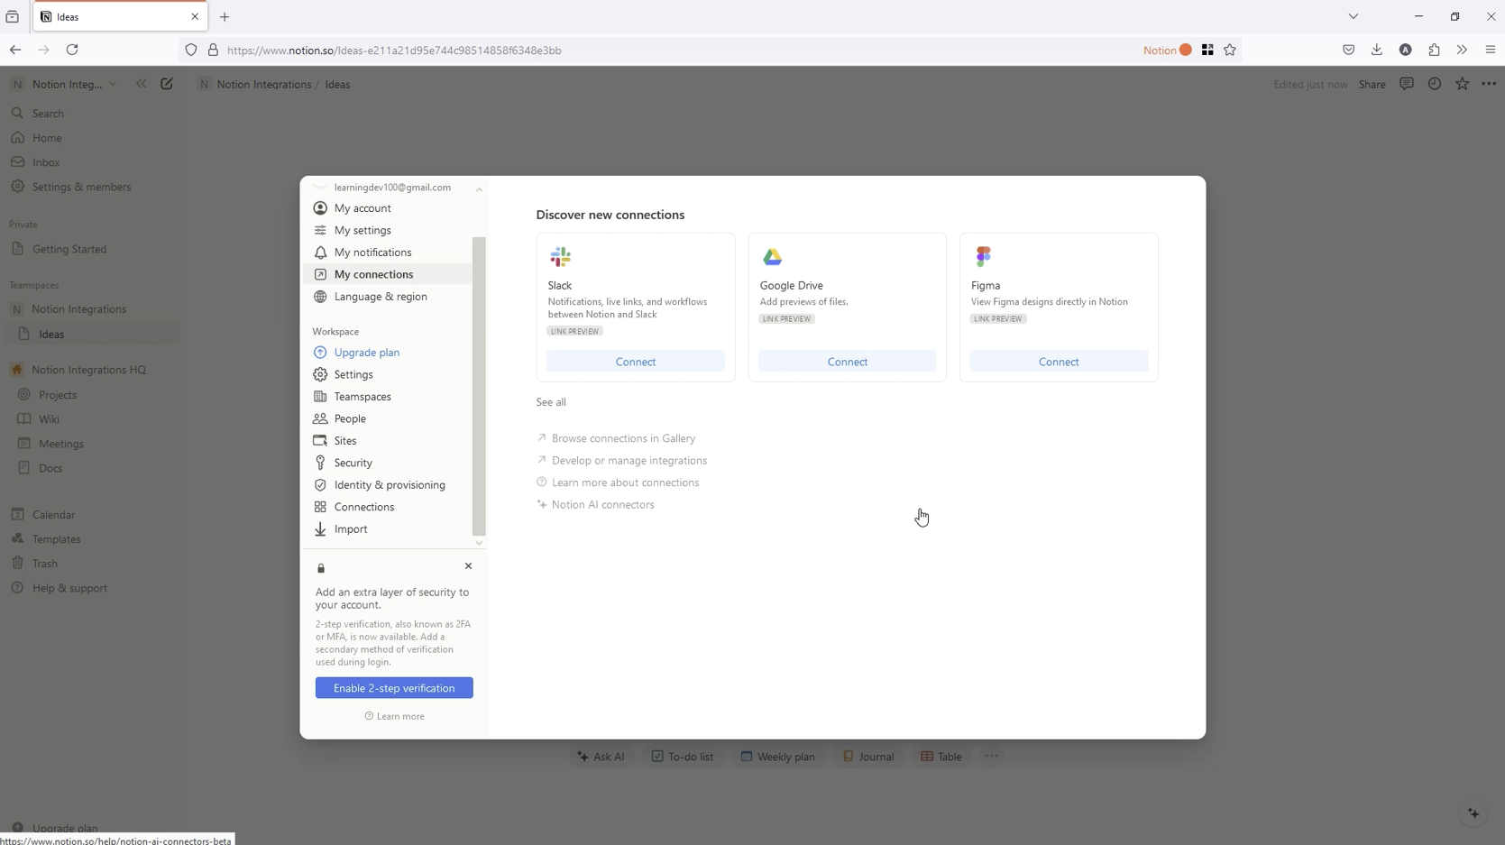Open Sites settings
1505x845 pixels.
tap(388, 441)
